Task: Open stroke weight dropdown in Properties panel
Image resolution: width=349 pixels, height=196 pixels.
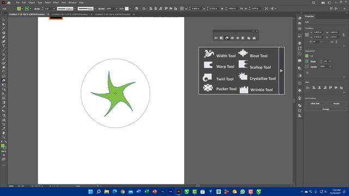Action: pyautogui.click(x=330, y=61)
